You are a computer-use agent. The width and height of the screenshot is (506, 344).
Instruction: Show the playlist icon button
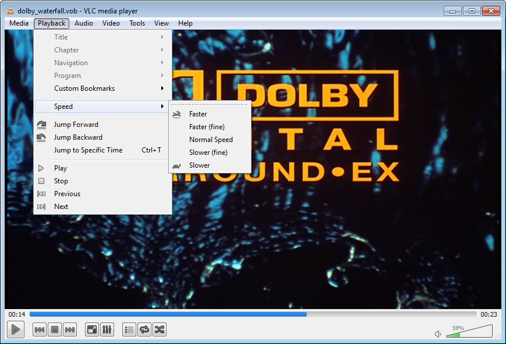click(x=129, y=329)
